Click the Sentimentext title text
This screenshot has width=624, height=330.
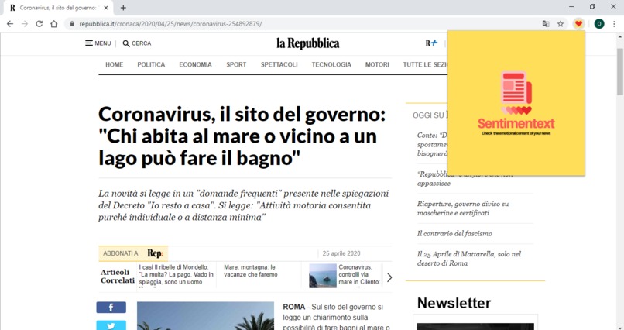pos(516,123)
